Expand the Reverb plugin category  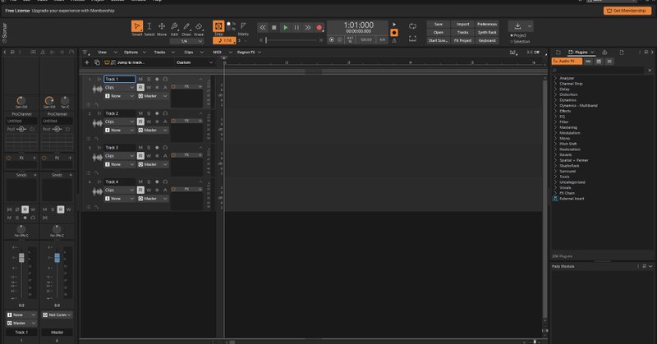pos(556,155)
